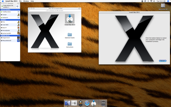The image size is (171, 107).
Task: Click the Restart button in the installer
Action: [163, 61]
